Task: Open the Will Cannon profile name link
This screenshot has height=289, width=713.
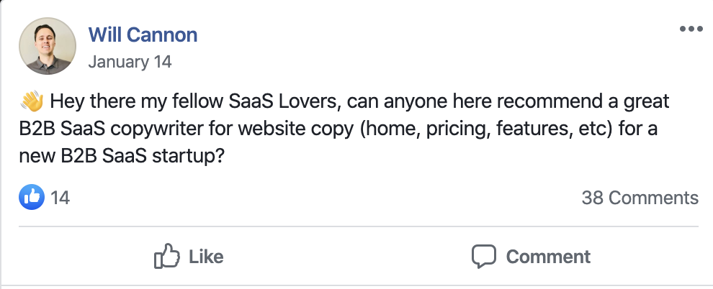Action: (143, 35)
